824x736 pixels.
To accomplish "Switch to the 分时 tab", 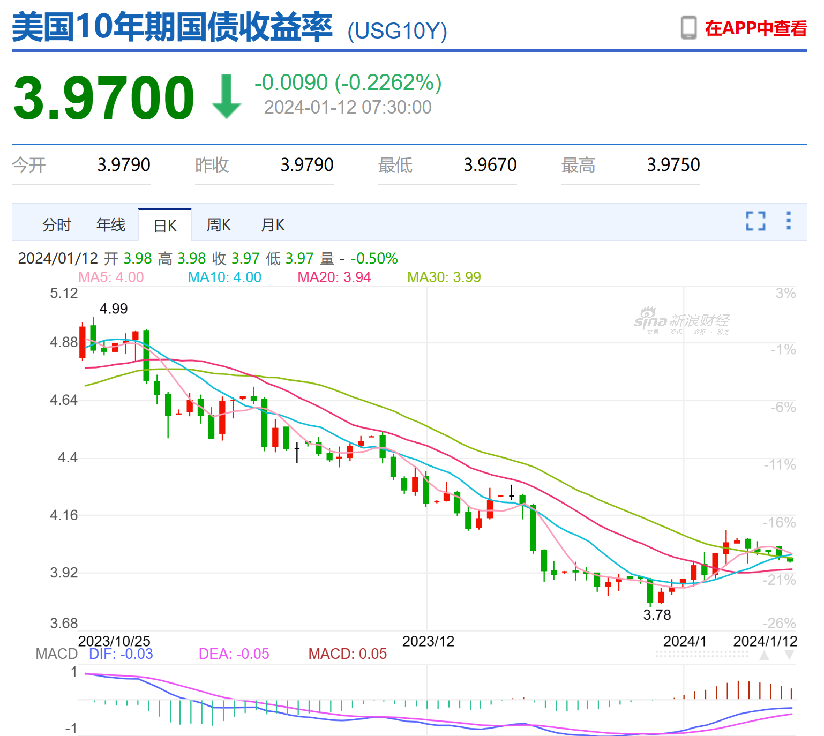I will click(x=57, y=224).
